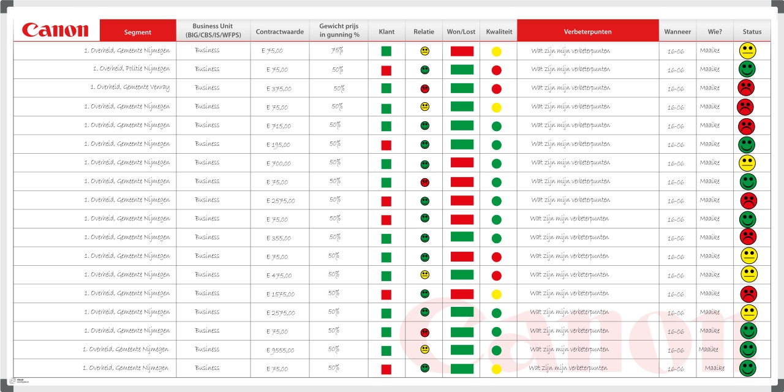Click the red Klant square in Politie Nijmegen row

pos(386,70)
